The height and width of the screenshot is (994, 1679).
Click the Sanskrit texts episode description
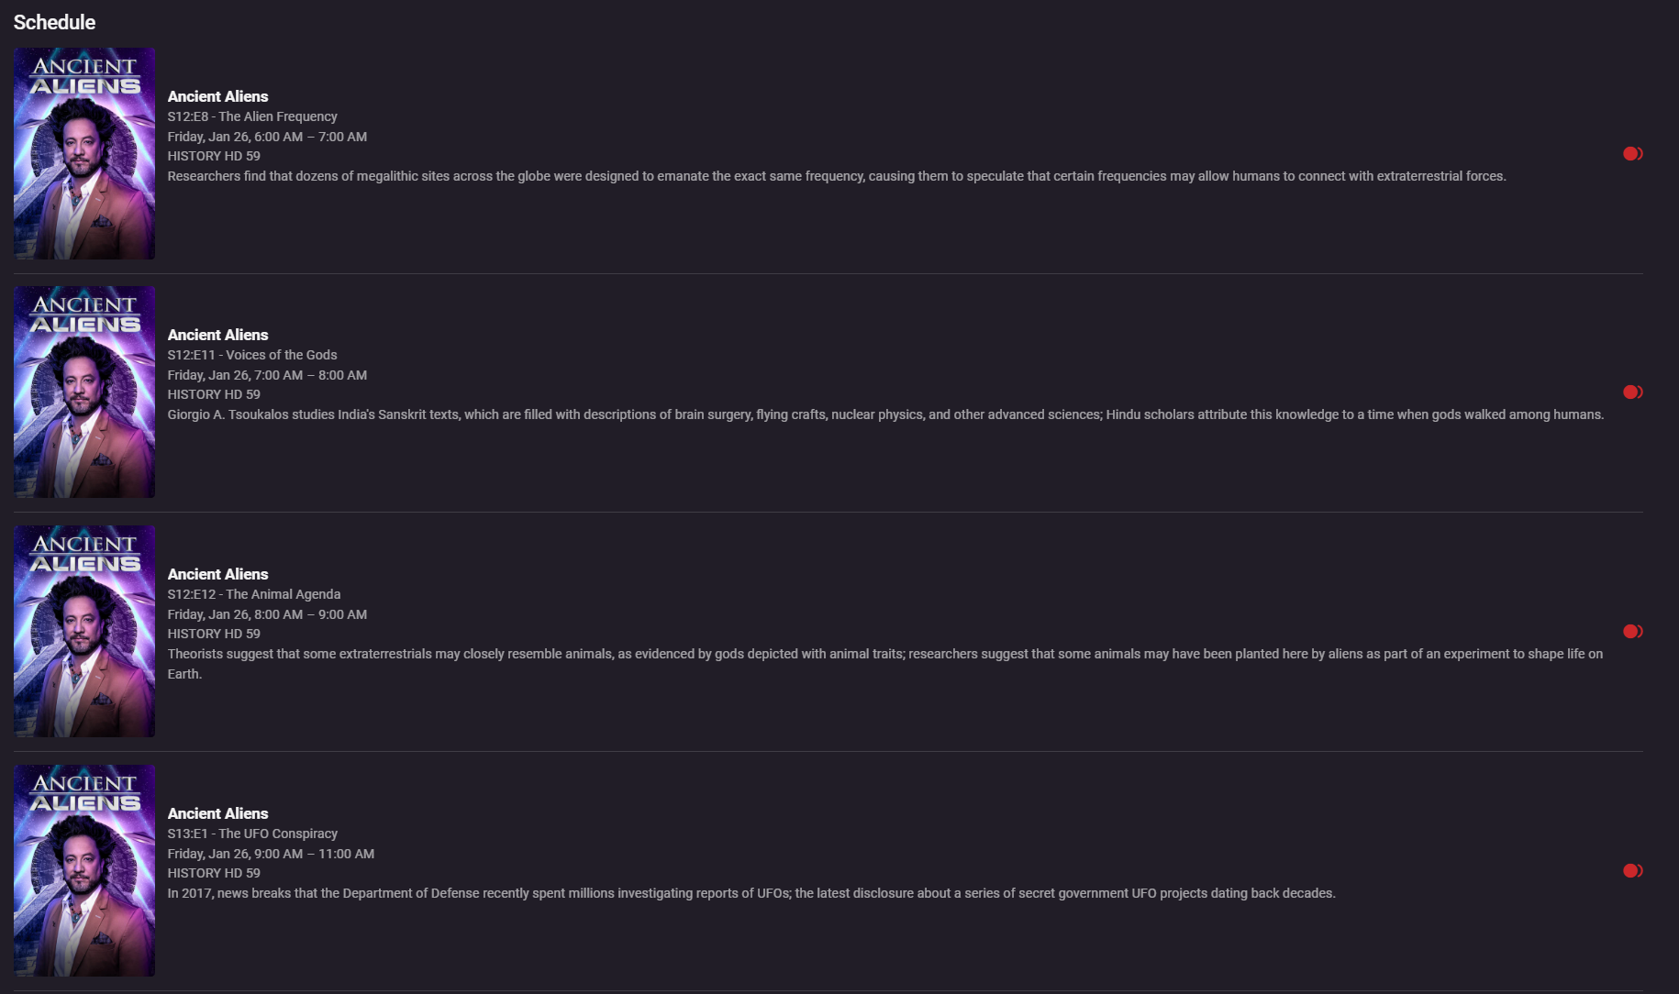884,414
